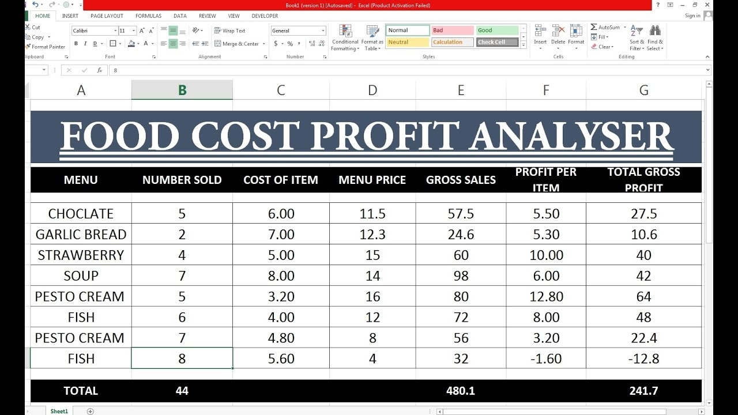Apply Percent Style number format
Screen dimensions: 738x415
point(290,43)
